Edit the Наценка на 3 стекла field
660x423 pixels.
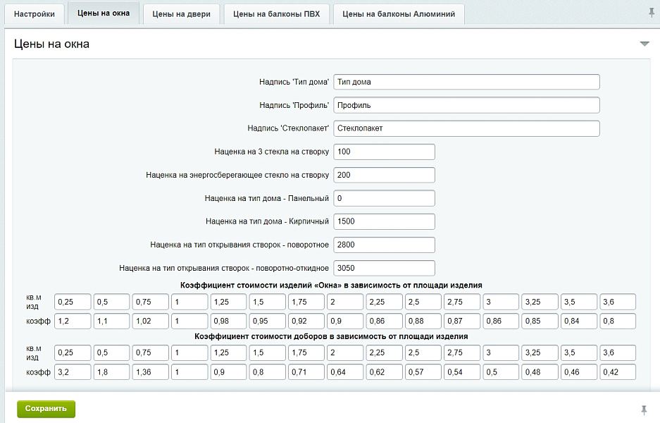point(384,152)
